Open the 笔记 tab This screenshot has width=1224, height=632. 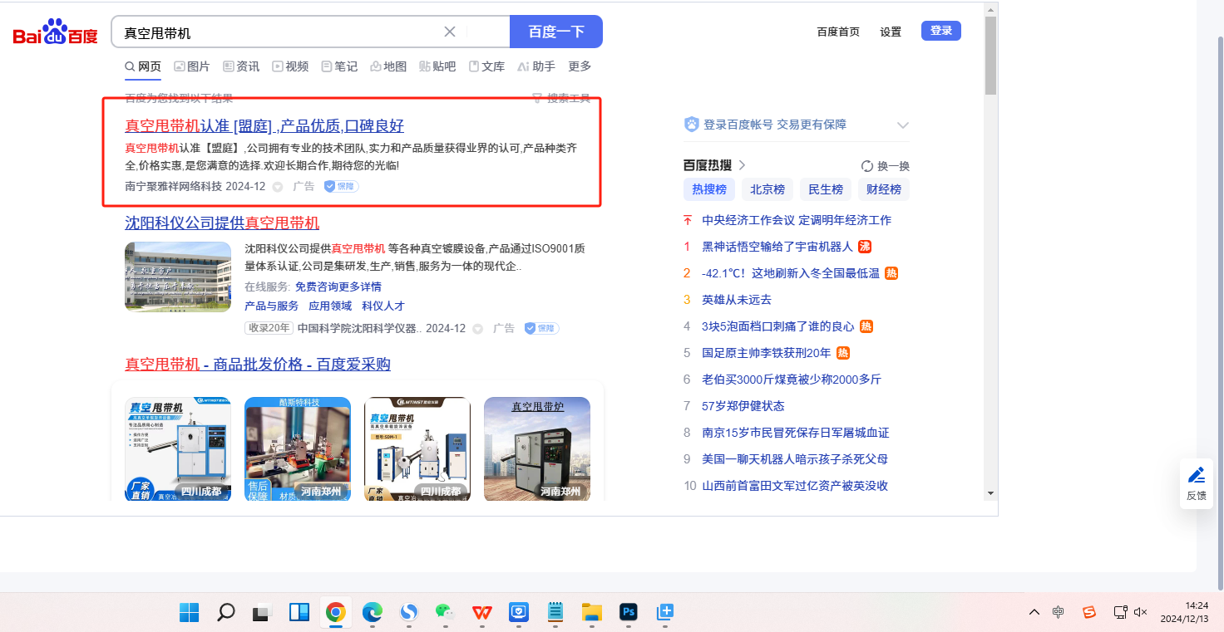339,66
